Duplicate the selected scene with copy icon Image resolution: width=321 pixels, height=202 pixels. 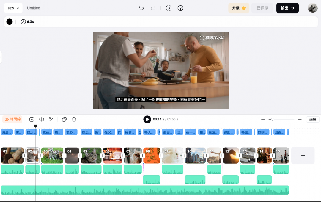[x=64, y=119]
